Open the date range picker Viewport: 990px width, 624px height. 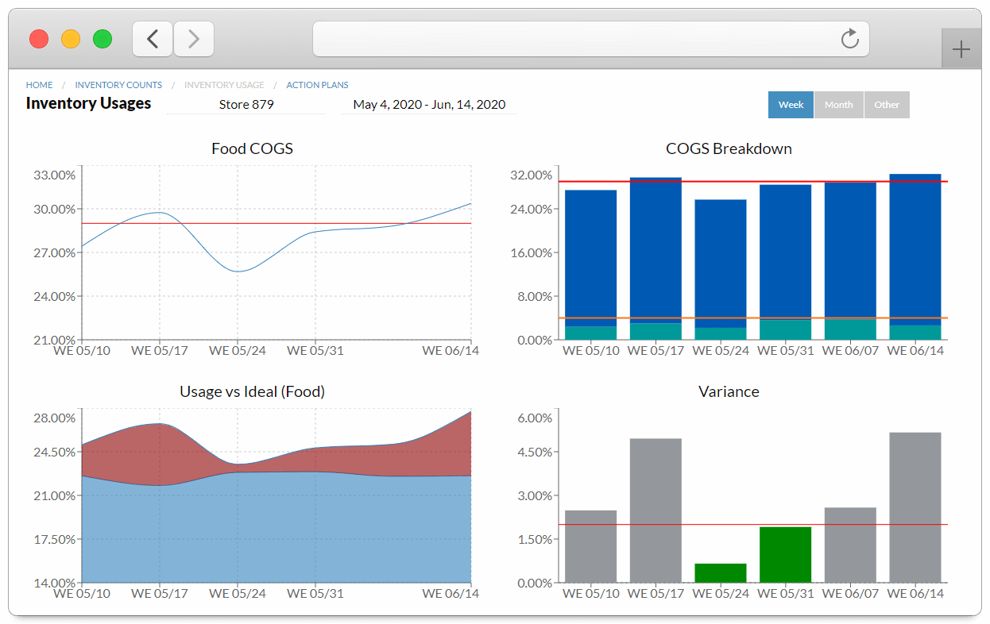tap(427, 104)
